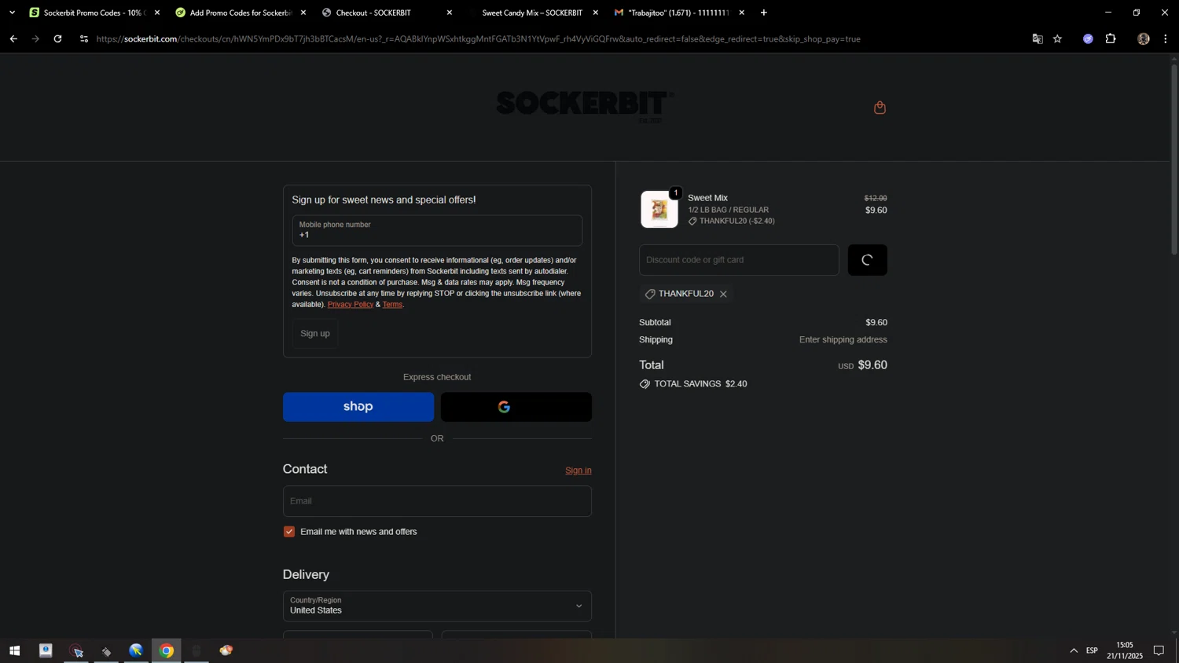Close the Sockerbit Promo Codes tab

(157, 13)
